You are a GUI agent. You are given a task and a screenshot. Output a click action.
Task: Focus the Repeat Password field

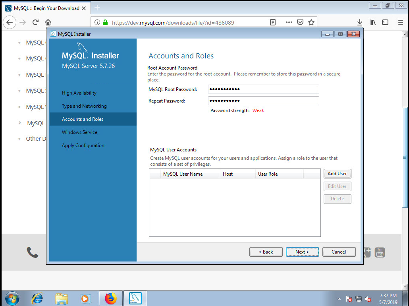click(263, 101)
